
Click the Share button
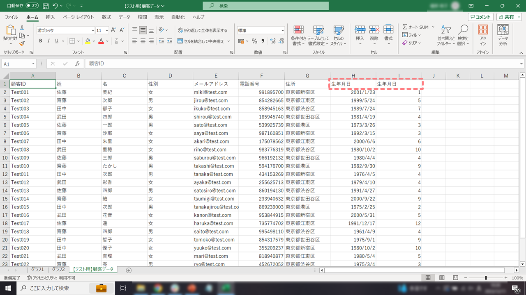(x=509, y=17)
